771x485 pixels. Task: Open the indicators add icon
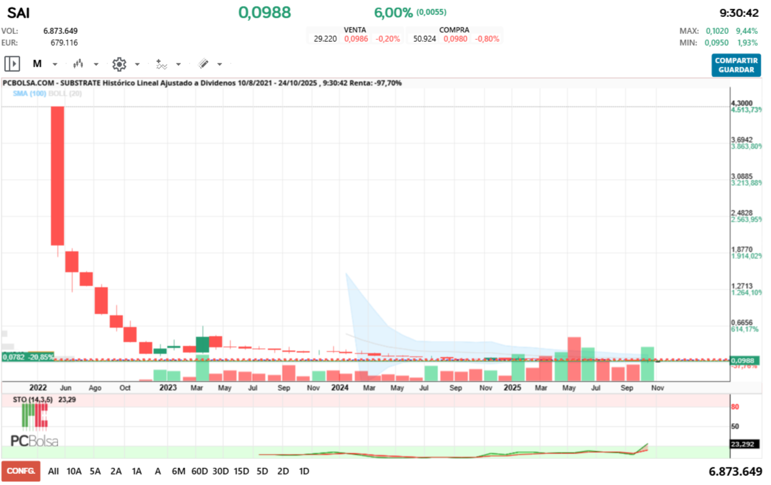(x=161, y=64)
